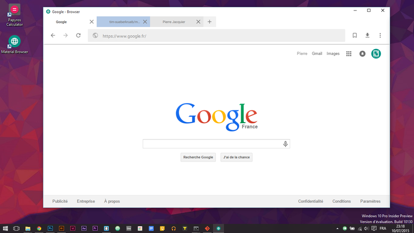Open the clock showing 23:18

coord(400,228)
